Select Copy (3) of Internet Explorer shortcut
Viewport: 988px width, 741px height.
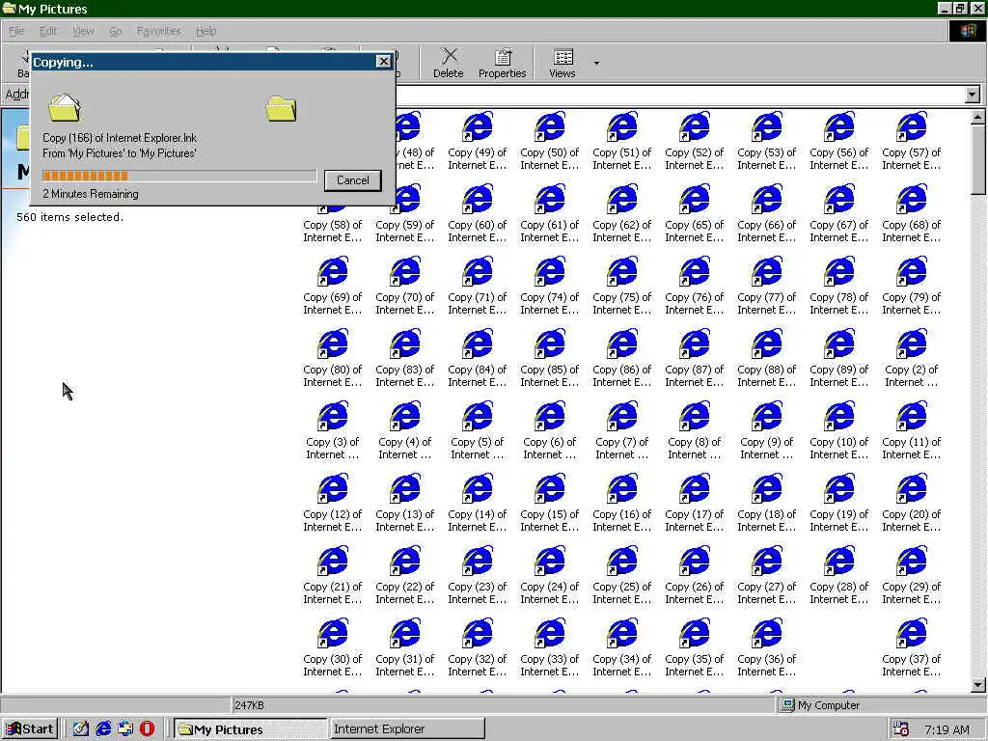pyautogui.click(x=333, y=431)
